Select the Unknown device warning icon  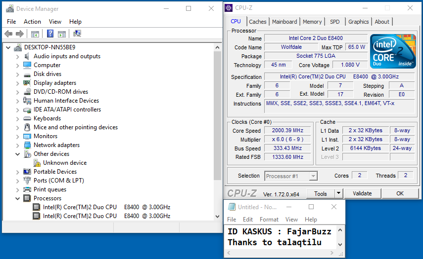(37, 163)
